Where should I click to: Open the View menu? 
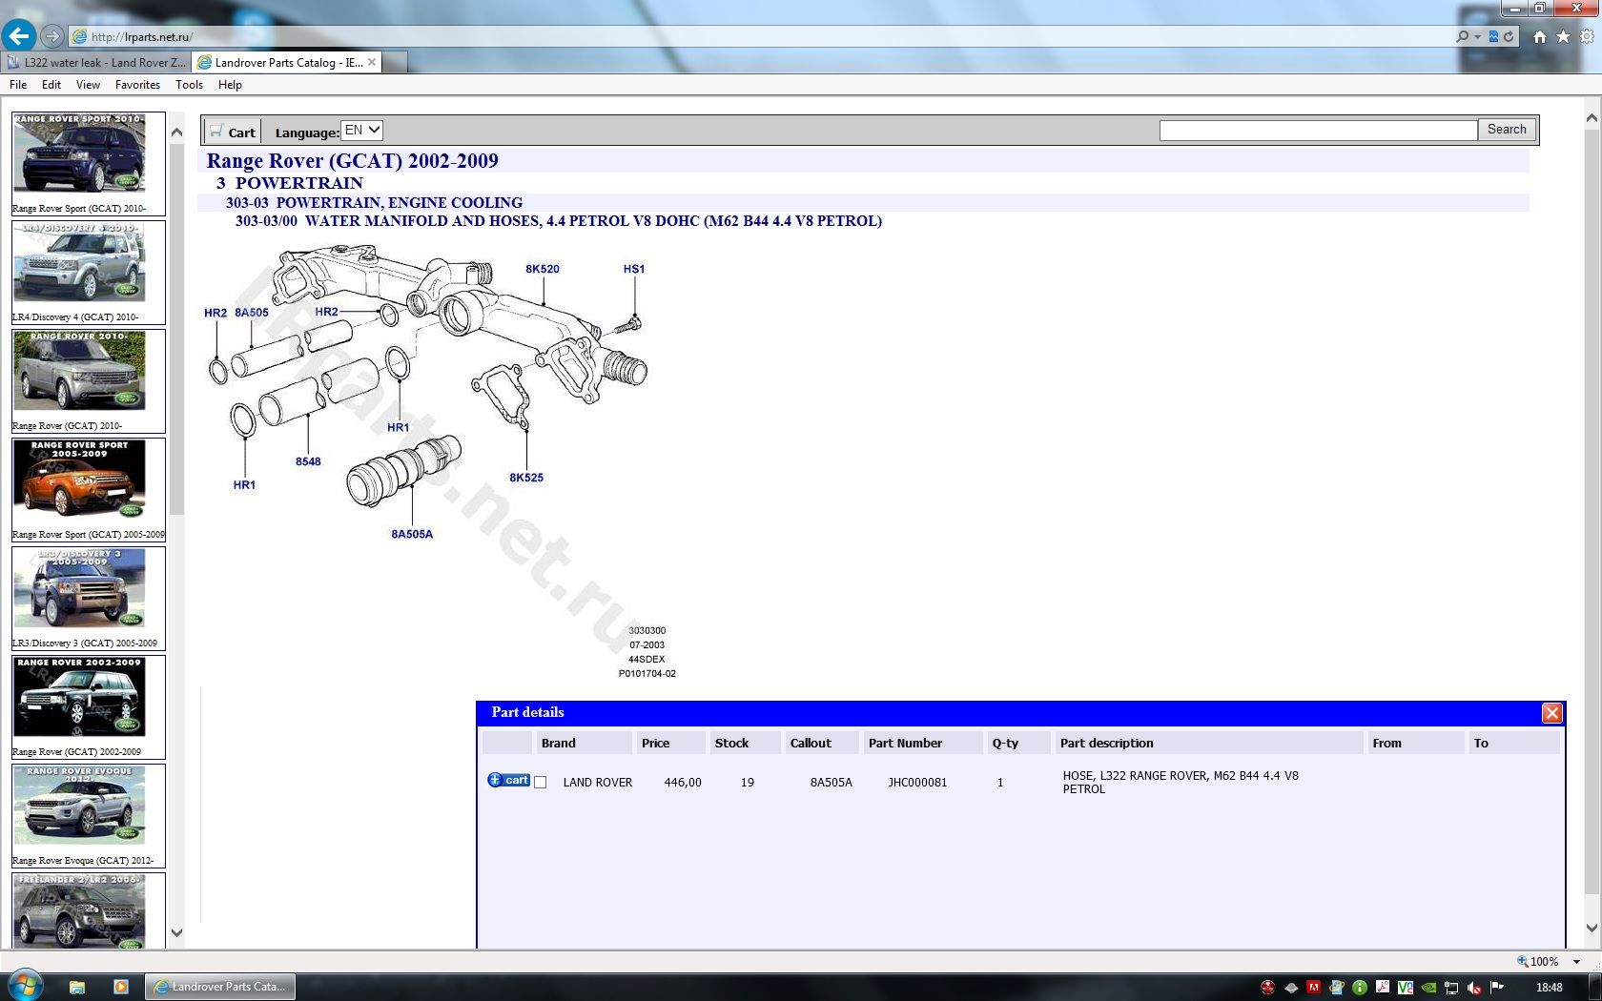88,85
